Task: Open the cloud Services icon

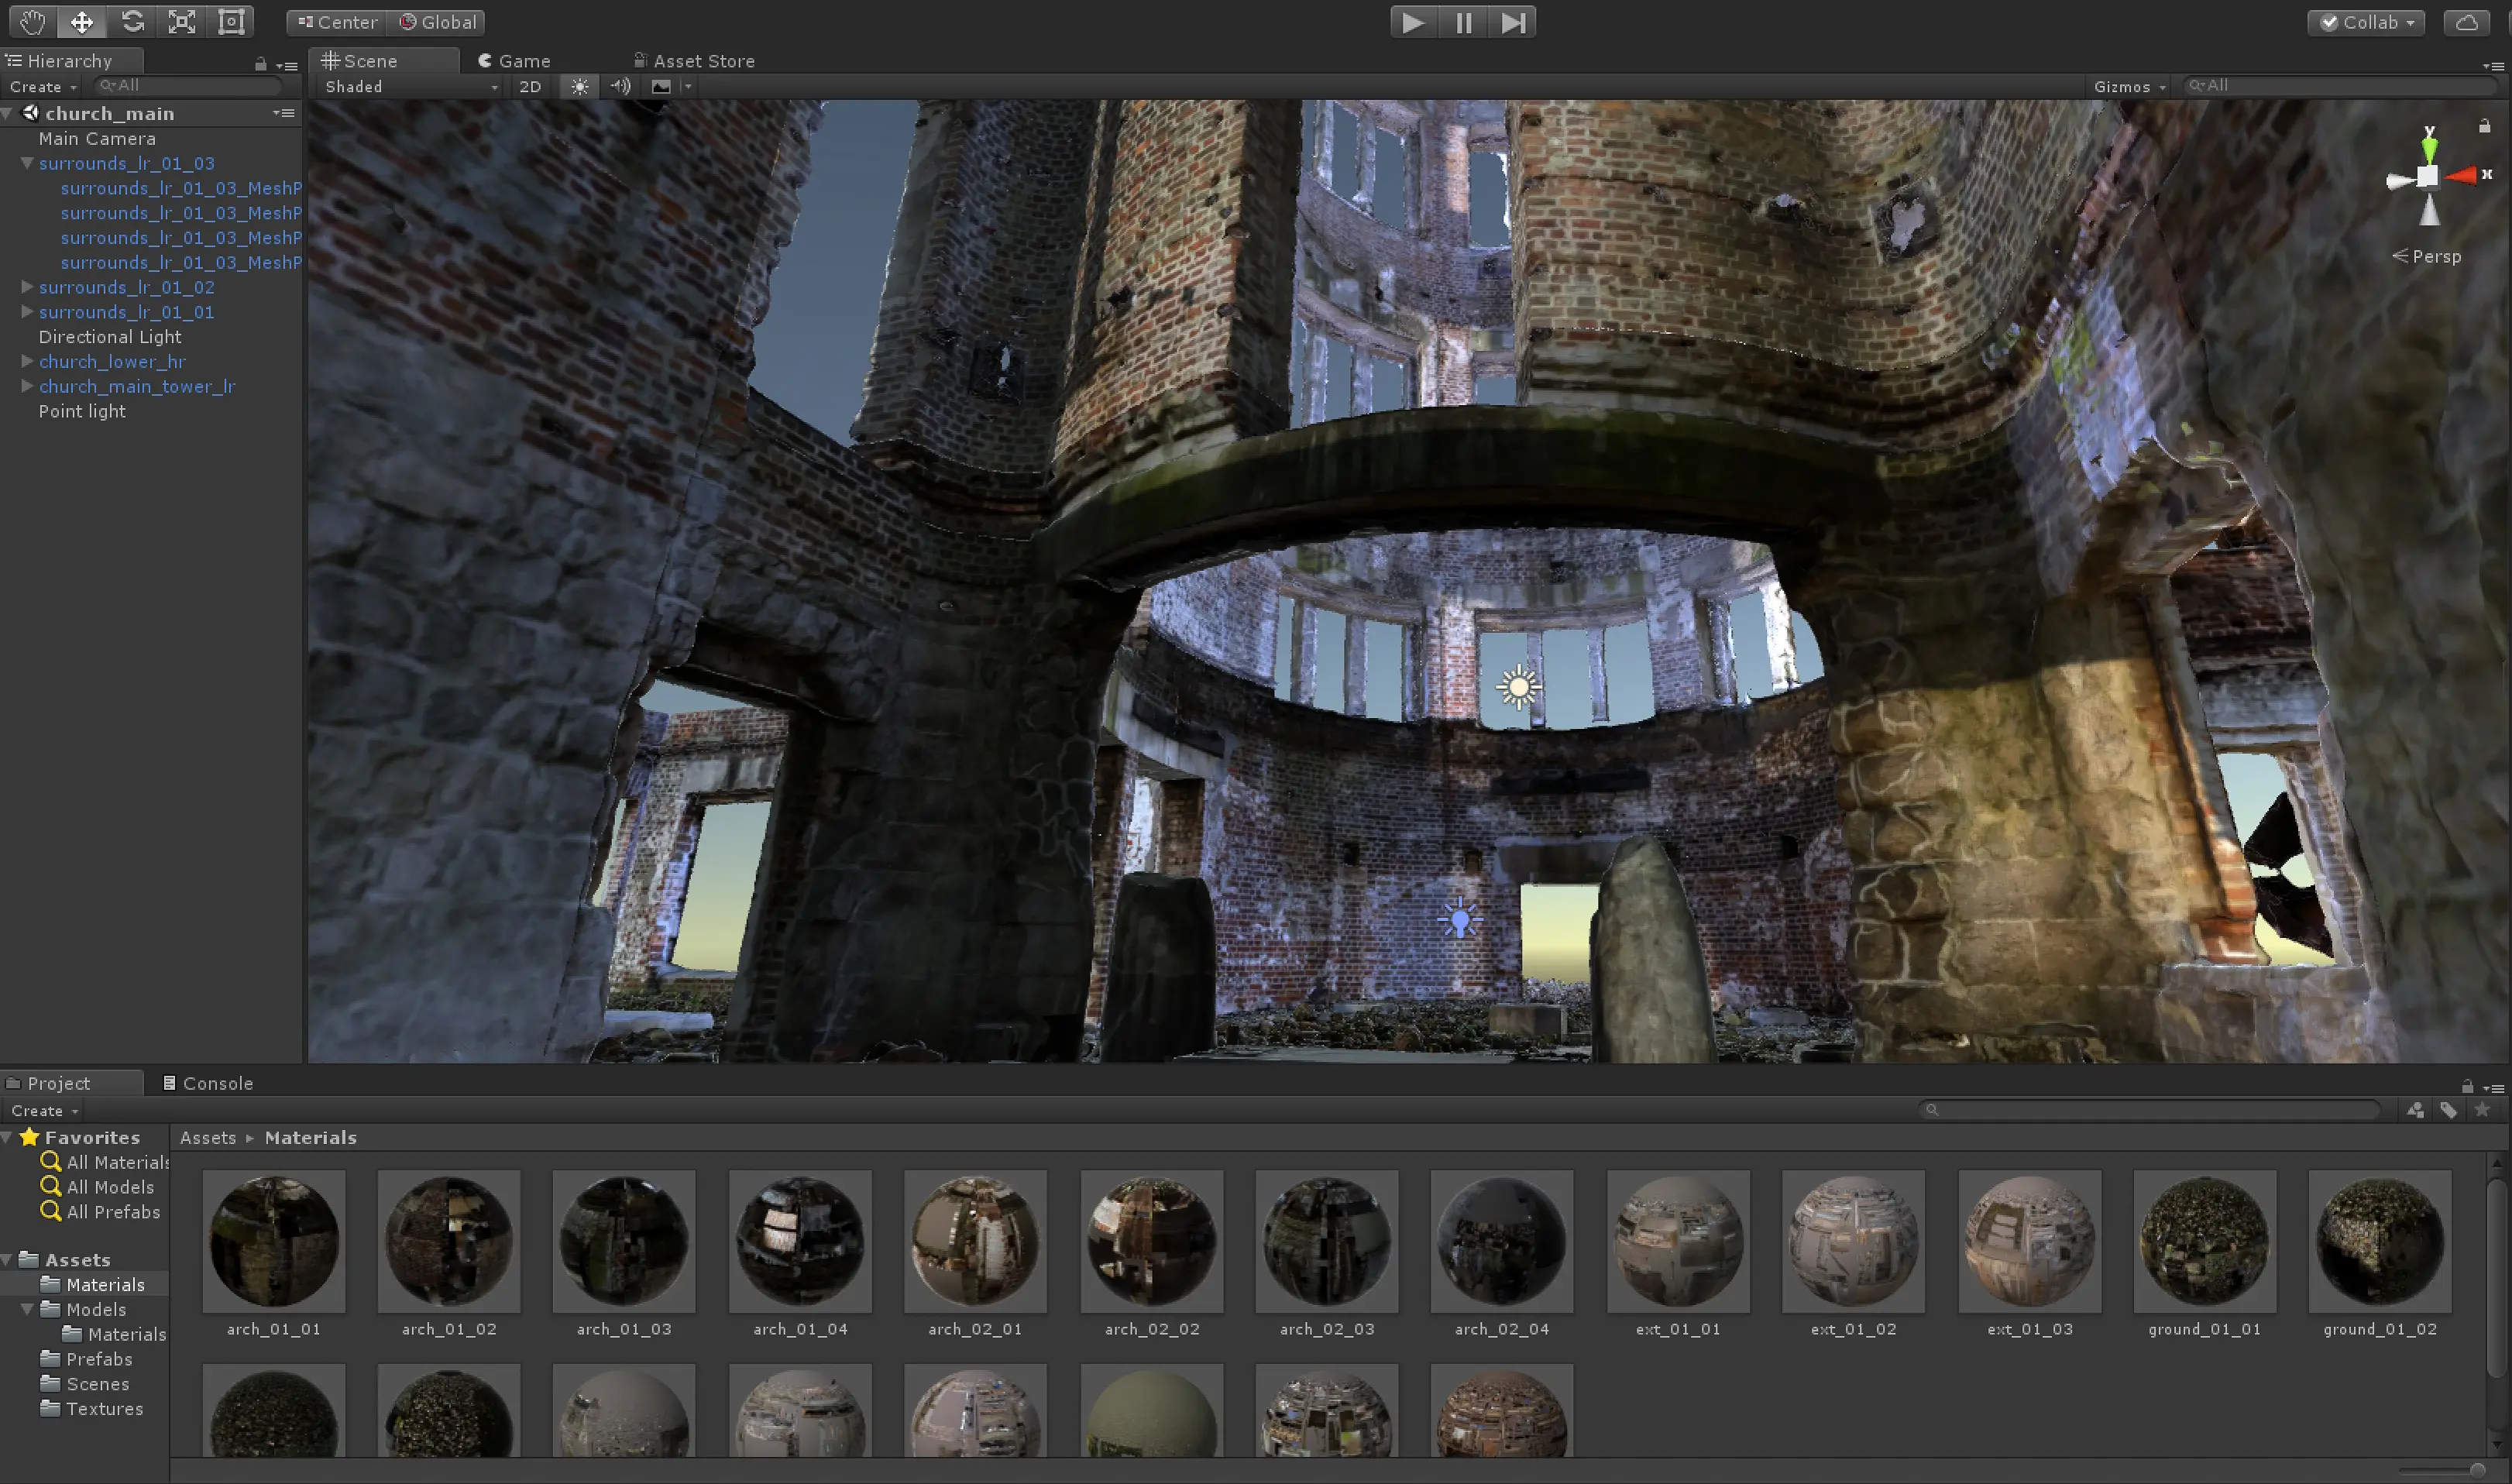Action: coord(2466,22)
